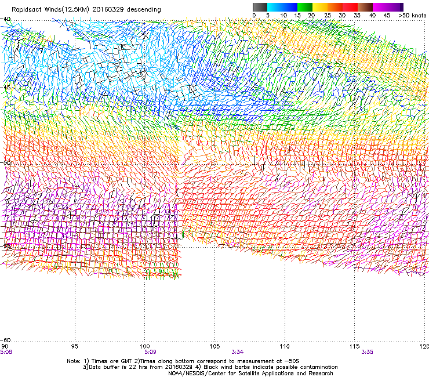Click the "100" longitude axis label
The height and width of the screenshot is (377, 429).
[x=145, y=346]
